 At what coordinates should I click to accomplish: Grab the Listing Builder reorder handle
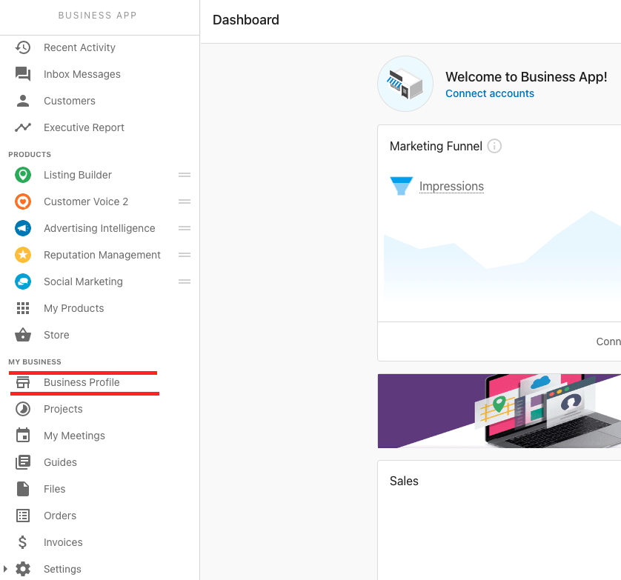185,175
